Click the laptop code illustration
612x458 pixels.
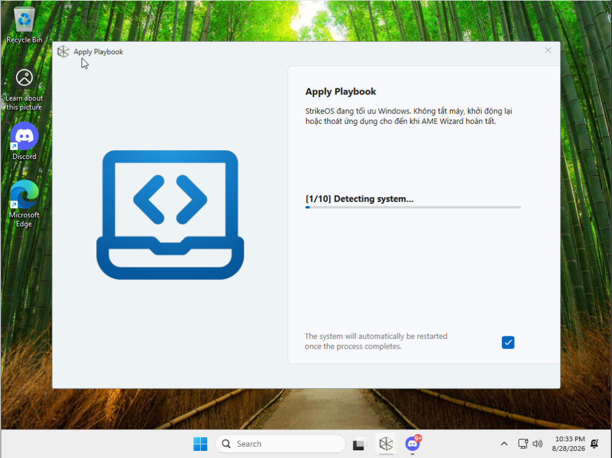pos(170,215)
